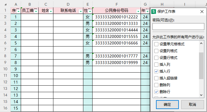This screenshot has width=207, height=112.
Task: Click ID cell 333333200001019999
Action: [117, 63]
